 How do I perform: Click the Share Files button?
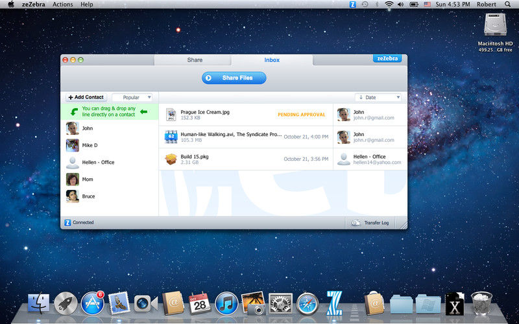coord(234,78)
